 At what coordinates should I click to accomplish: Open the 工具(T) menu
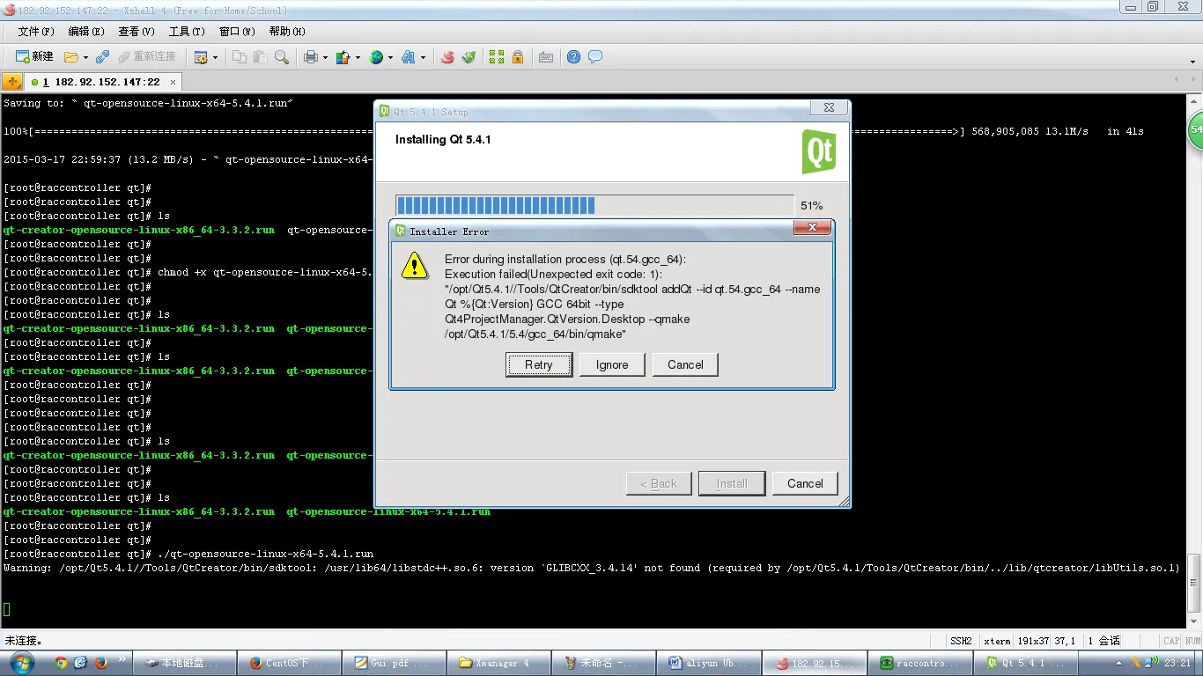187,32
